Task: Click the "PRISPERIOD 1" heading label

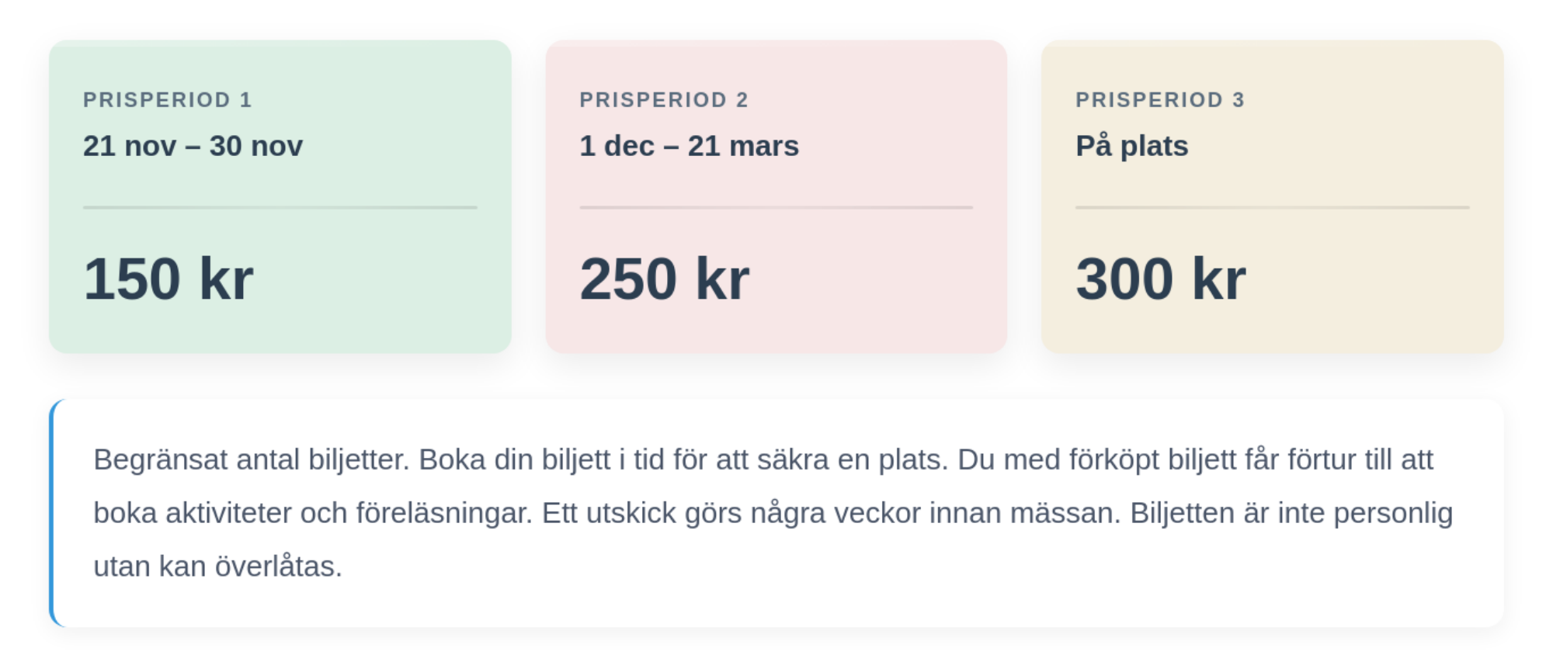Action: pyautogui.click(x=167, y=100)
